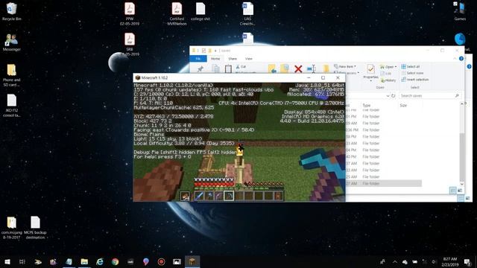Image resolution: width=477 pixels, height=268 pixels.
Task: Click the Minecraft taskbar icon
Action: tap(192, 261)
